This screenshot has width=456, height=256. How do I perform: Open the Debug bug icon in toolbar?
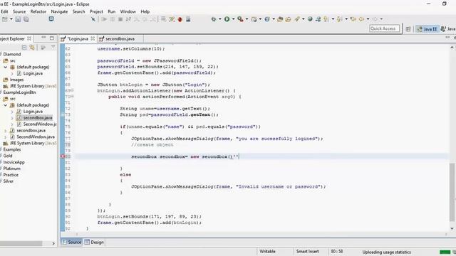(214, 19)
